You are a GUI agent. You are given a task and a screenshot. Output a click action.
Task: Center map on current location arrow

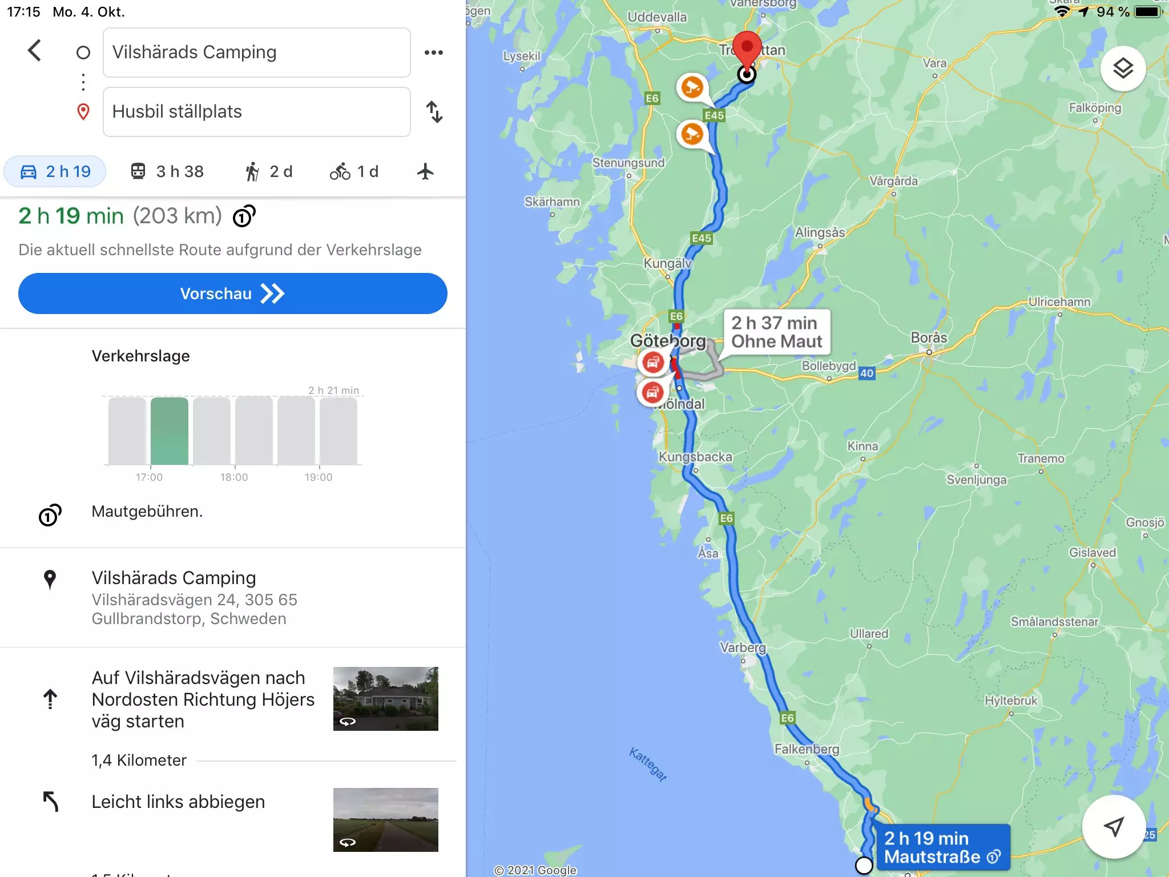1114,826
